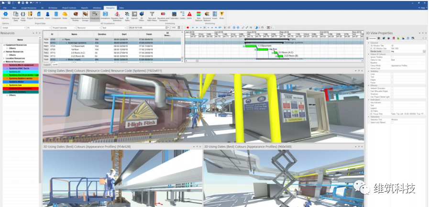Click the red record button in playback toolbar
The height and width of the screenshot is (207, 429).
click(x=187, y=28)
